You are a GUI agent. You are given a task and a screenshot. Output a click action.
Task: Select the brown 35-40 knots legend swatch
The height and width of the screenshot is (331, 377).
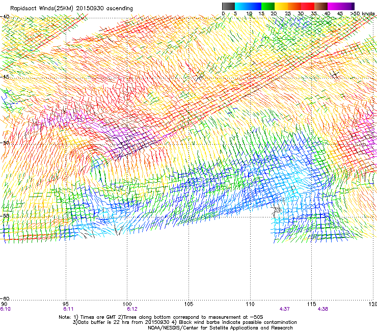(x=321, y=6)
